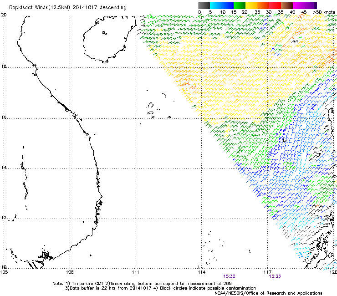The height and width of the screenshot is (296, 337).
Task: Click the title 'Rapidscat Winds(12.5KM) 20141017 descending'
Action: [x=68, y=7]
